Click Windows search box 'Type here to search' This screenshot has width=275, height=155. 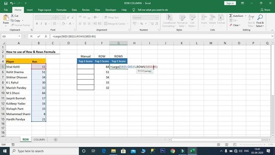[44, 151]
